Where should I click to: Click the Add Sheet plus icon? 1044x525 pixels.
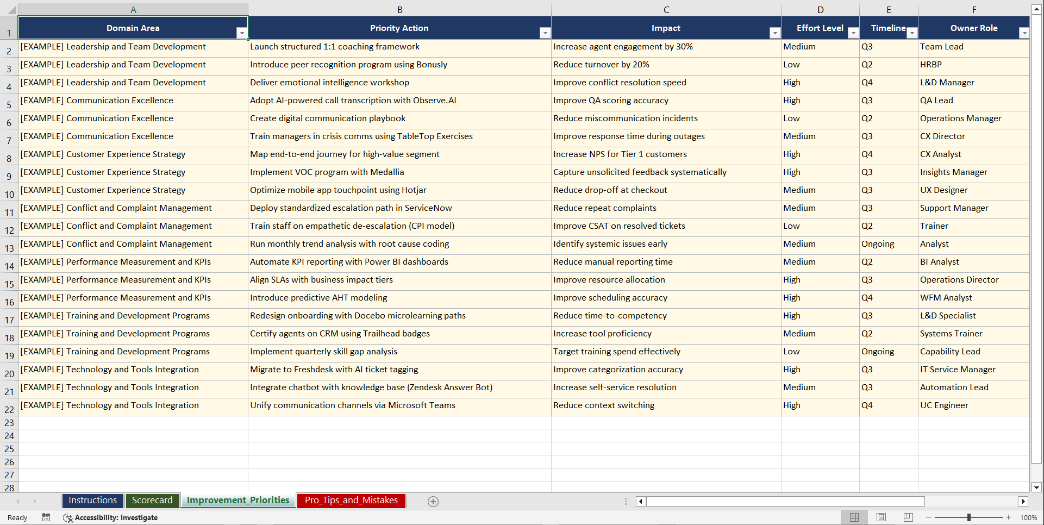tap(433, 501)
